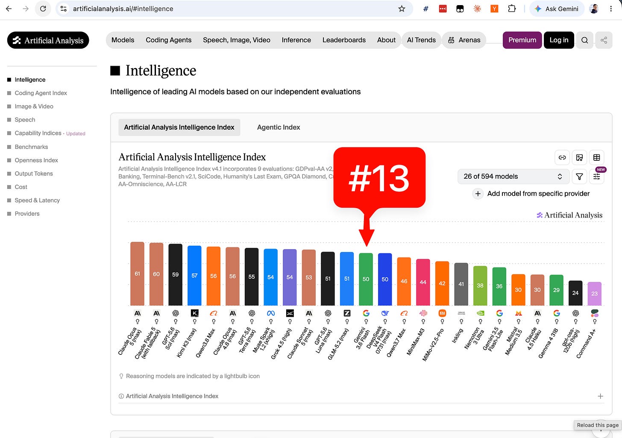
Task: Open the Inference nav item
Action: (x=296, y=40)
